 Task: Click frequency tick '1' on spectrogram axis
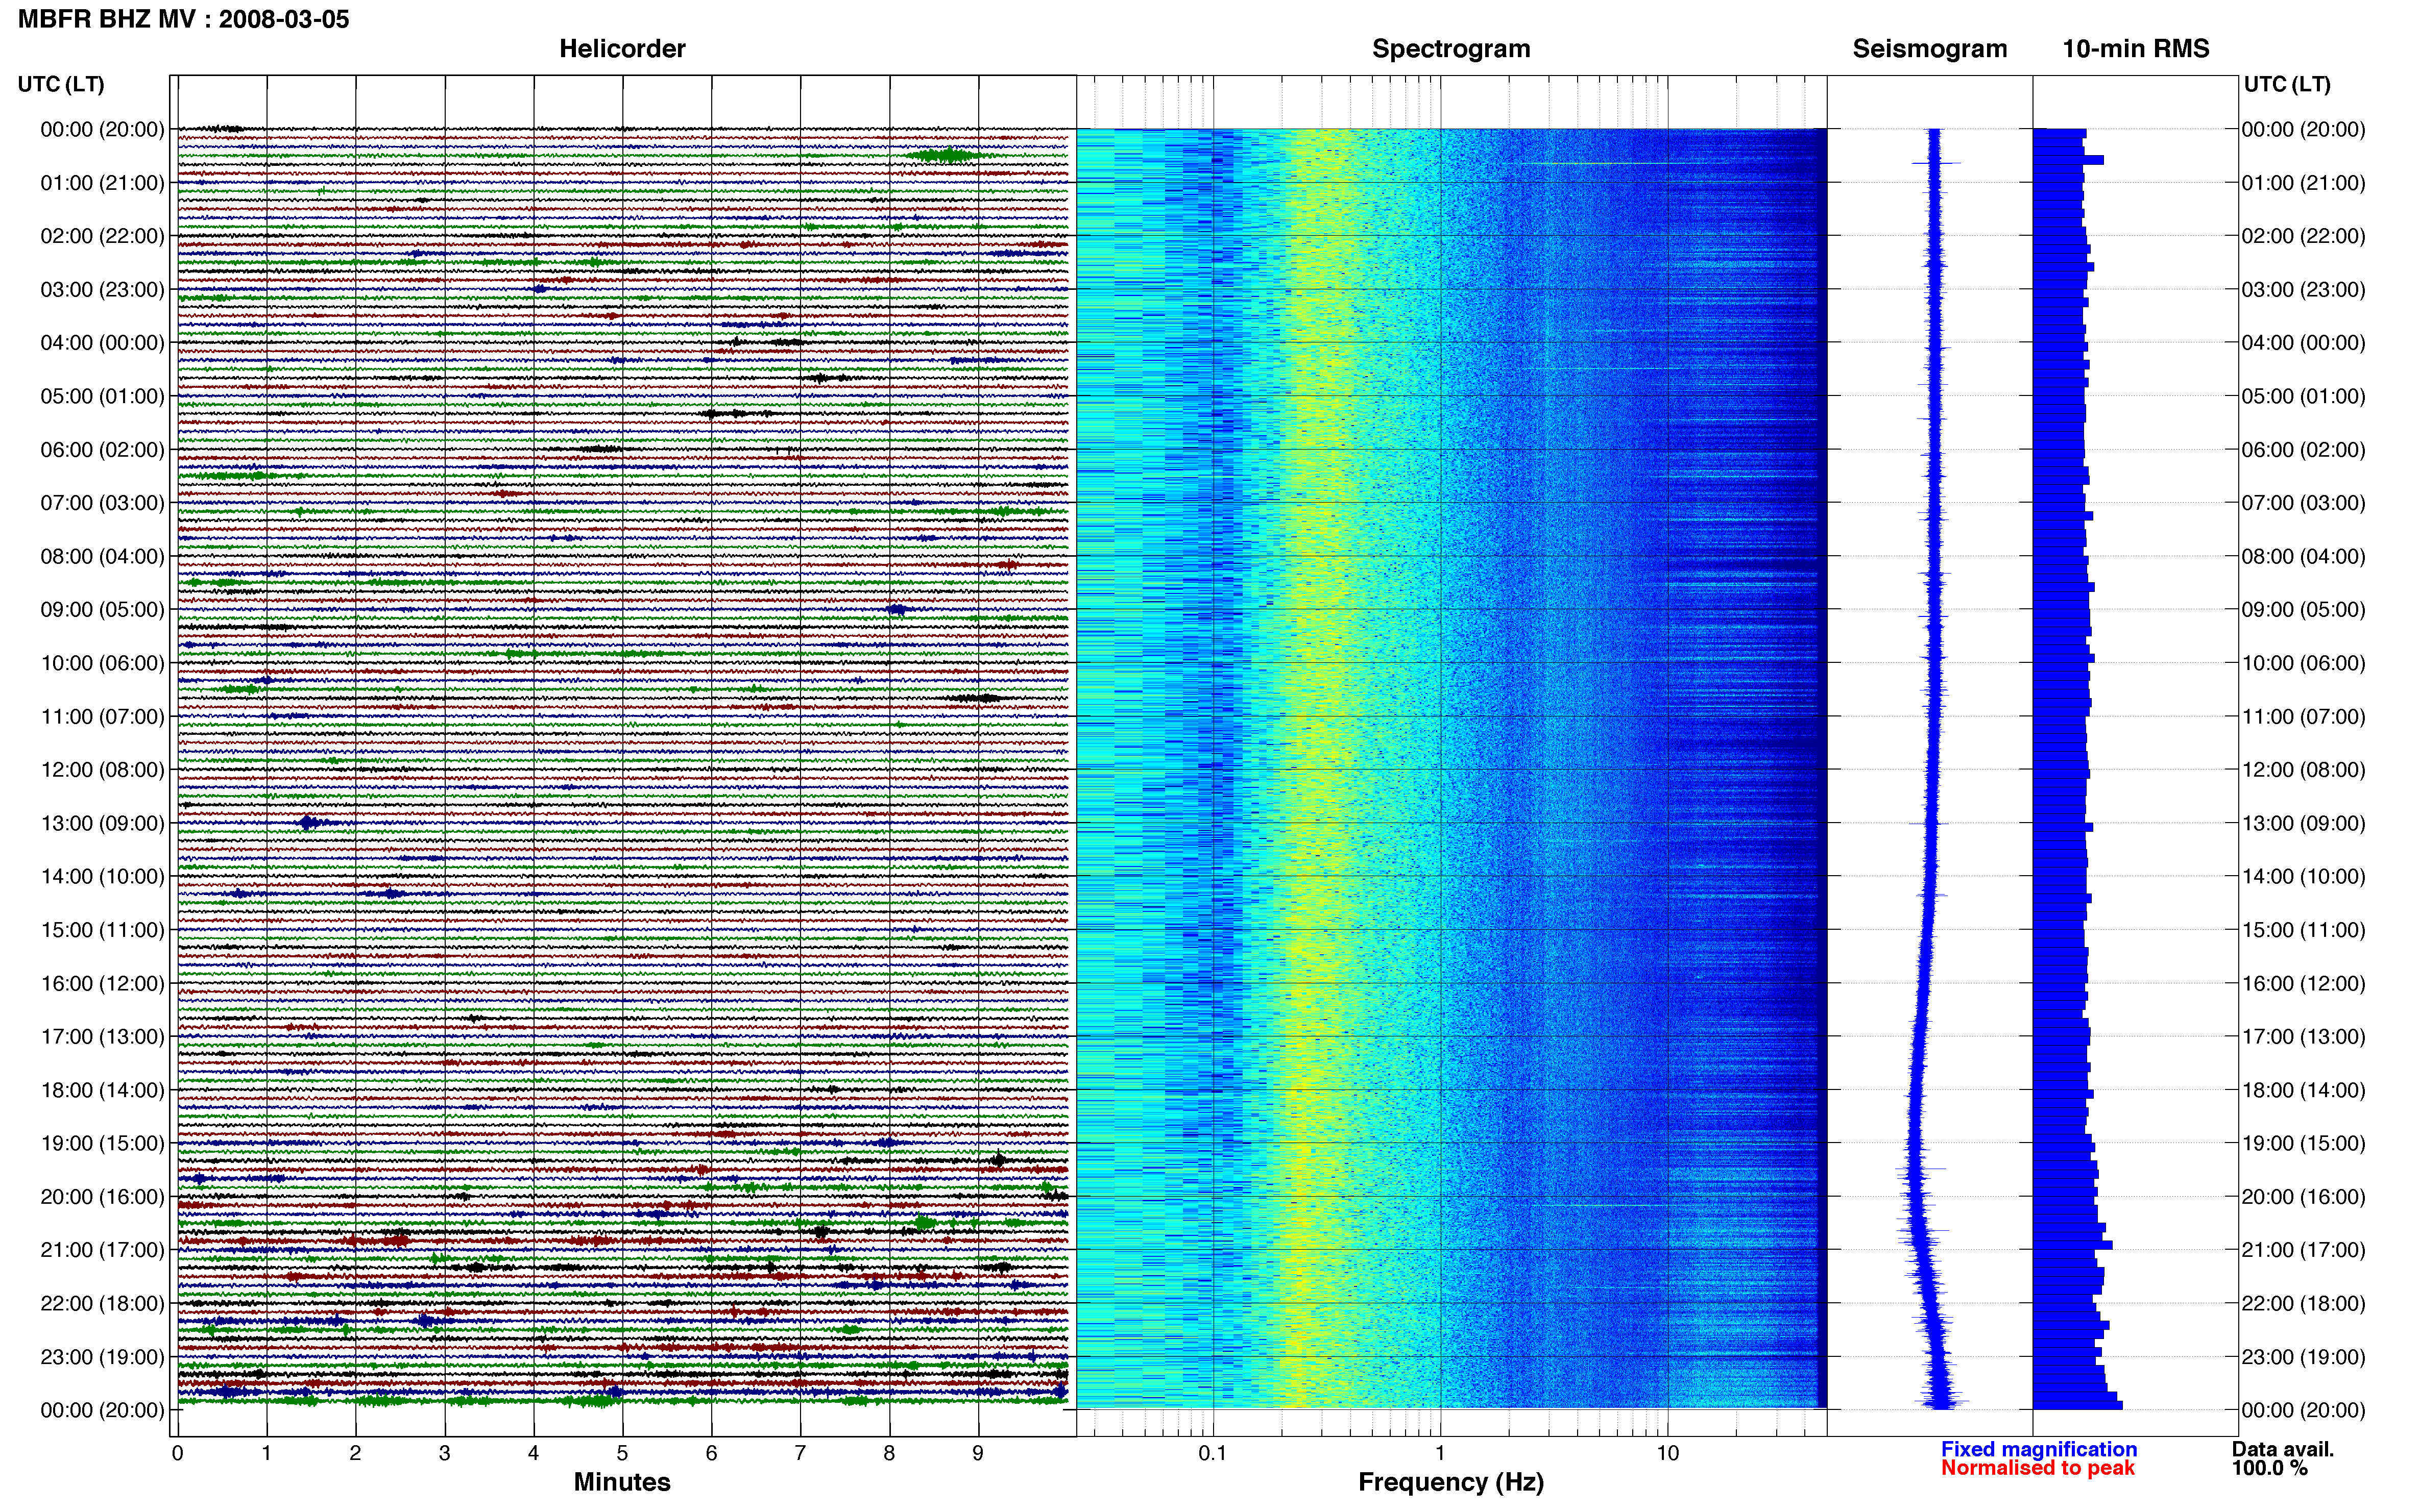[x=1441, y=1453]
